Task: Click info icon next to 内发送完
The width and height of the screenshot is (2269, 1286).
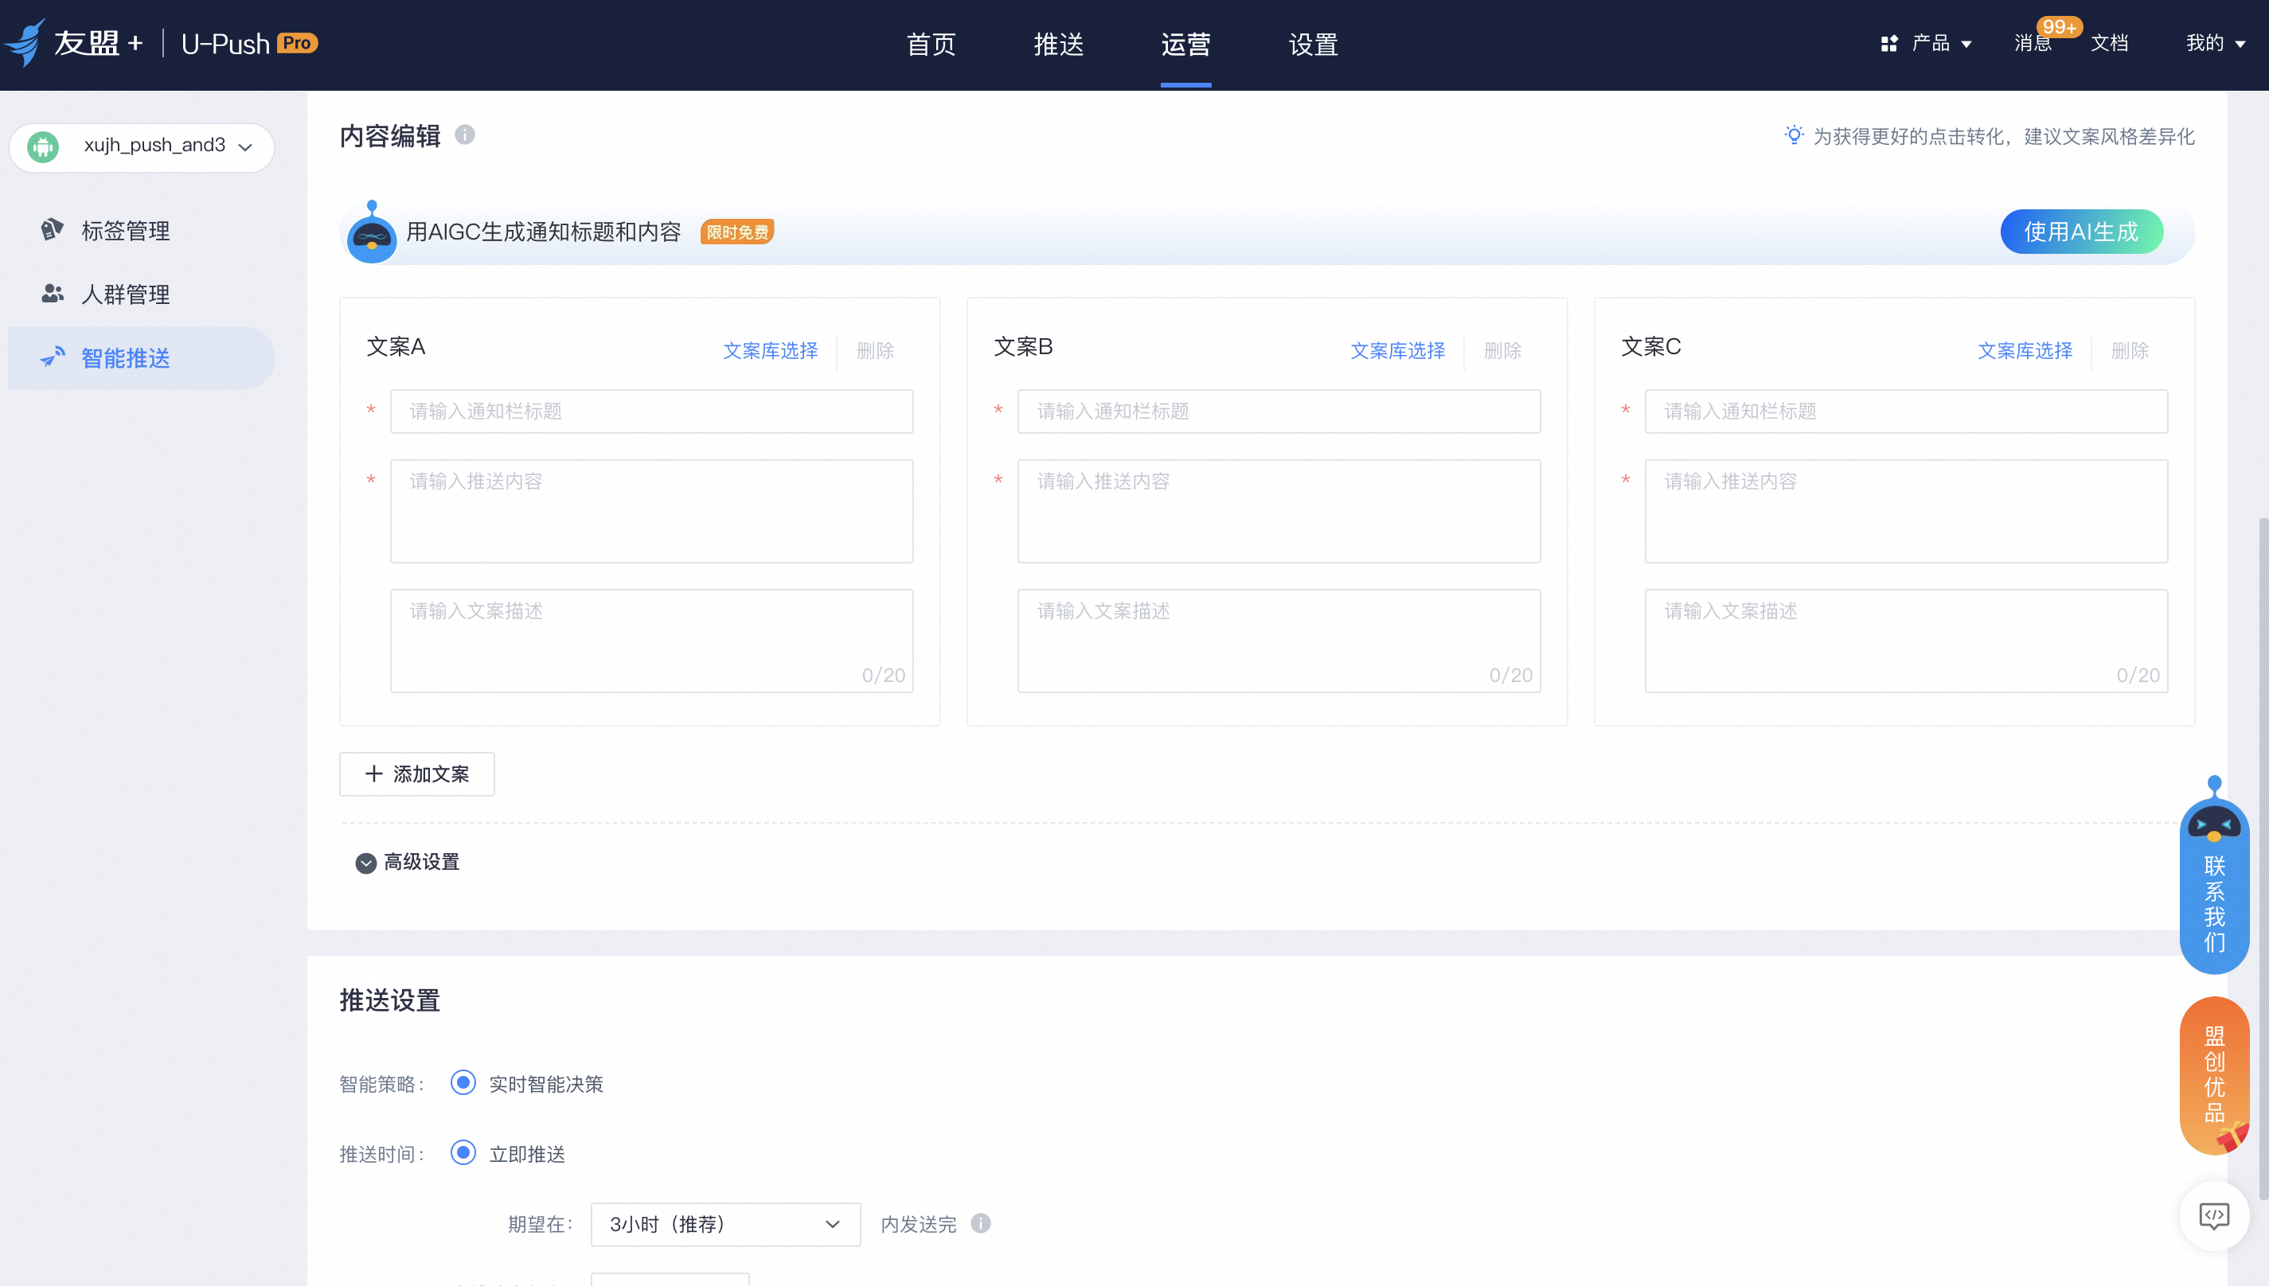Action: click(x=981, y=1223)
